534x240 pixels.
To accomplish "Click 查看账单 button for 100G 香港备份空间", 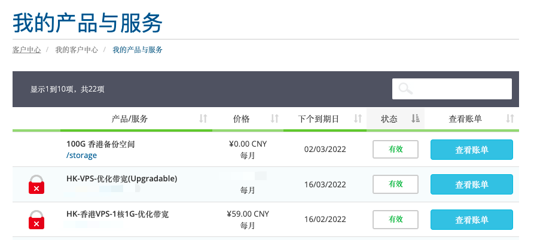I will point(472,150).
